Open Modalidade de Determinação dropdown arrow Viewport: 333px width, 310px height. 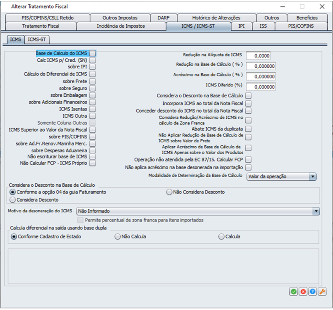click(312, 176)
